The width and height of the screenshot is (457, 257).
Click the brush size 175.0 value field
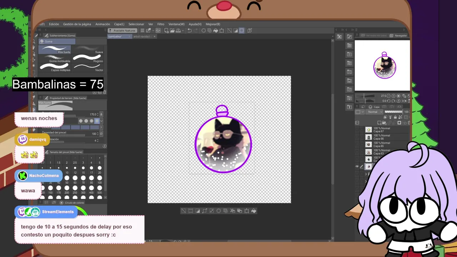tap(94, 114)
